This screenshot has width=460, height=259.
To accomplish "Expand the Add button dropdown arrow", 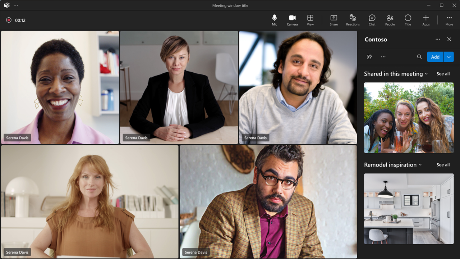I will [449, 57].
